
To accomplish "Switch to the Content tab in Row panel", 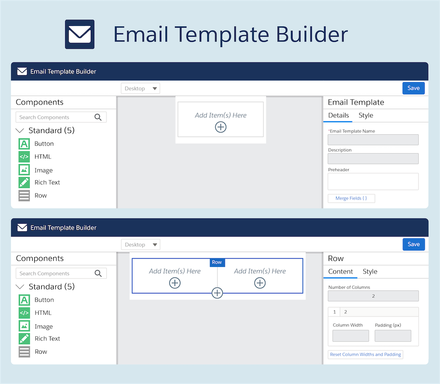I will point(340,271).
